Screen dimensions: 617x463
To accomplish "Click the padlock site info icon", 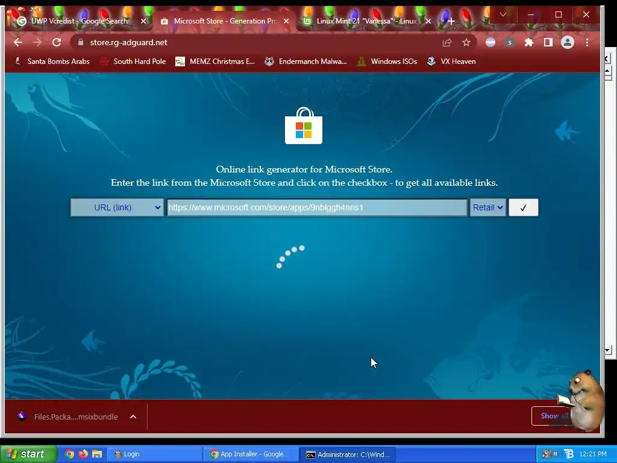I will coord(81,43).
